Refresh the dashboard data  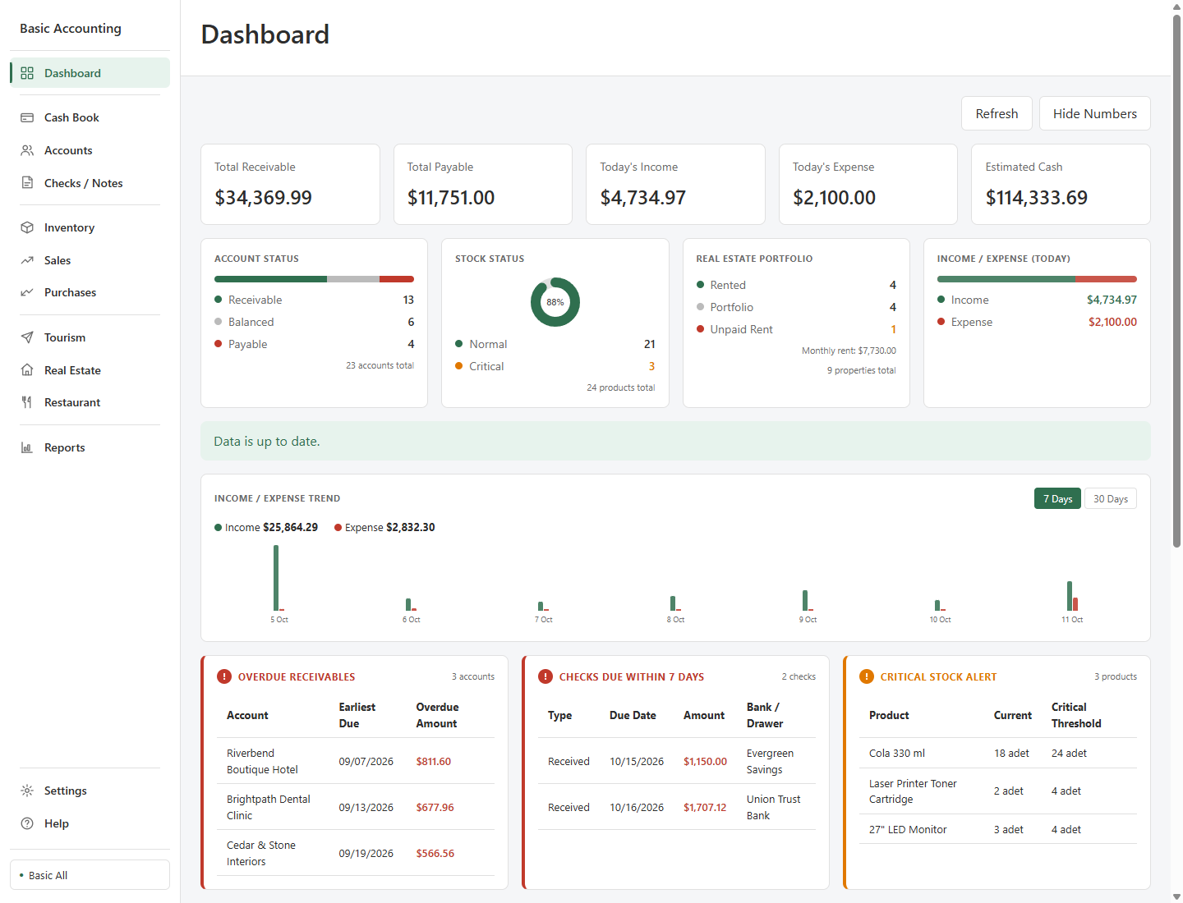997,113
